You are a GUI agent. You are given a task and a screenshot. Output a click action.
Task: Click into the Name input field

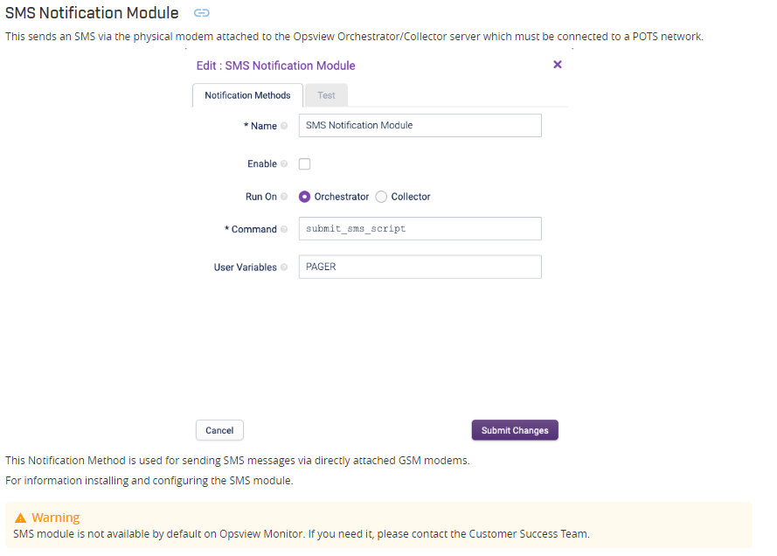[420, 125]
